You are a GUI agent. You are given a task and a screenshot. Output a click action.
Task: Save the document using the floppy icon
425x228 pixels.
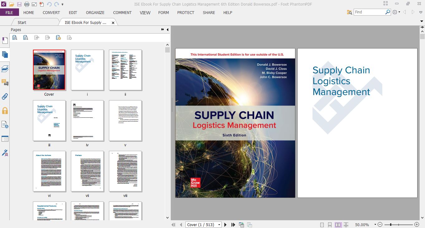click(19, 4)
